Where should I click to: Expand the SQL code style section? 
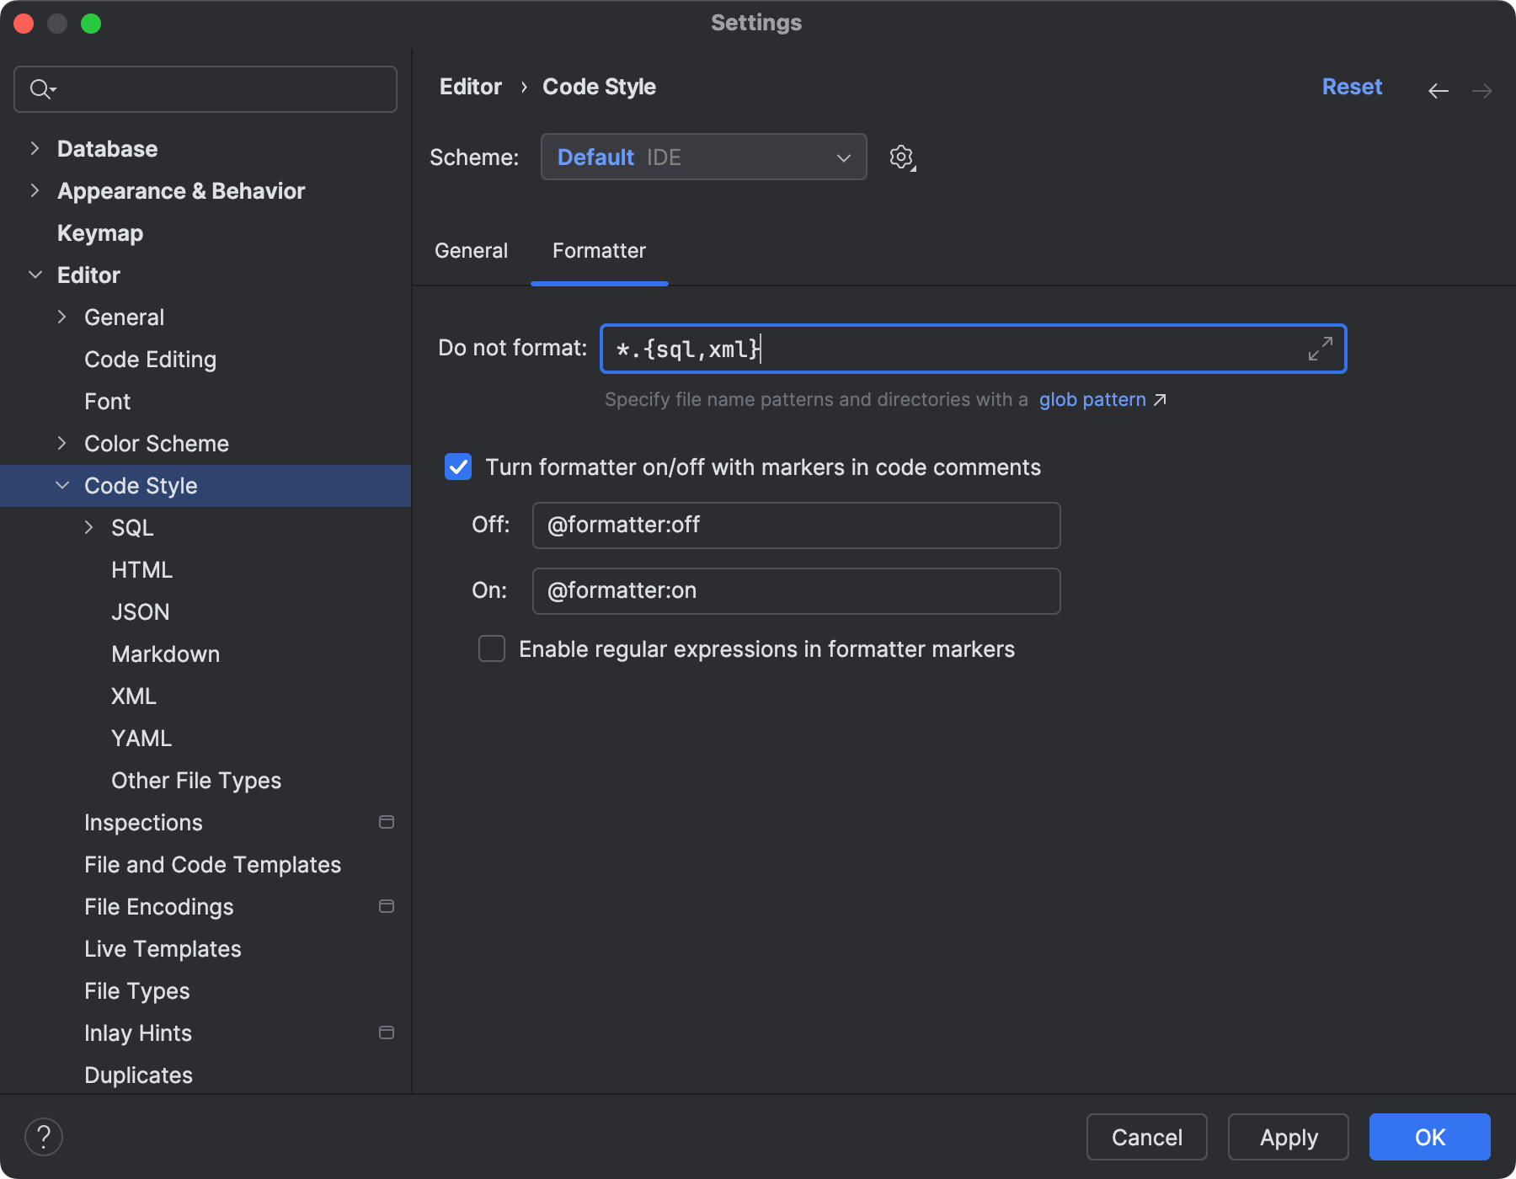pos(90,527)
